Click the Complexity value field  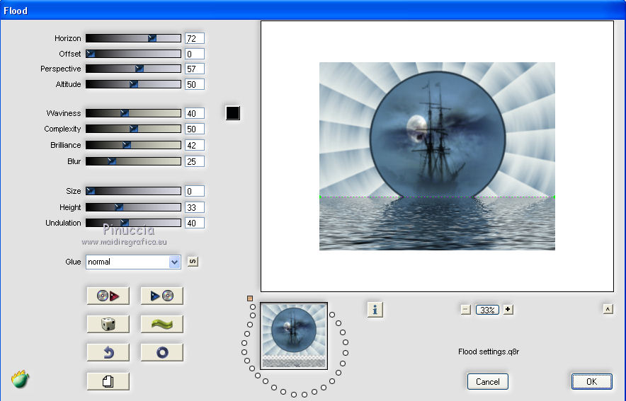[195, 129]
